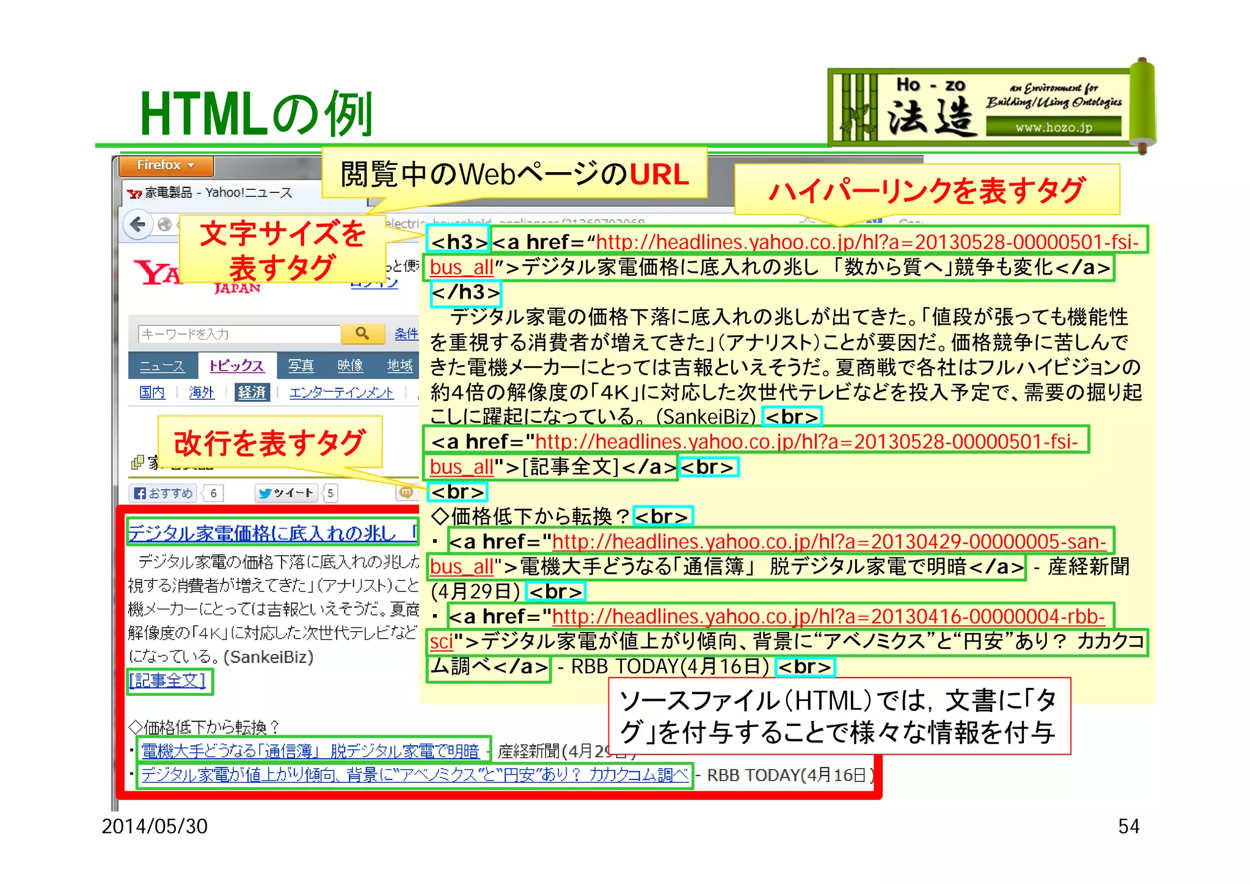Select the 経済 category
This screenshot has width=1251, height=884.
pyautogui.click(x=252, y=393)
